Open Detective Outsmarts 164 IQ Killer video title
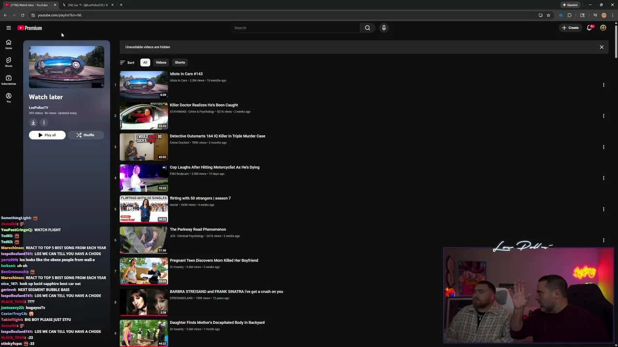Image resolution: width=618 pixels, height=347 pixels. pyautogui.click(x=217, y=136)
